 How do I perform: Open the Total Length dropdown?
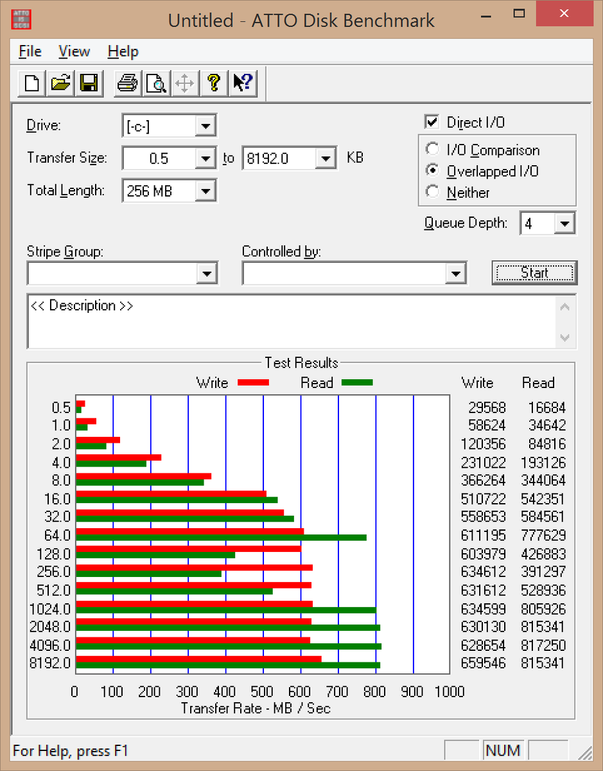205,191
